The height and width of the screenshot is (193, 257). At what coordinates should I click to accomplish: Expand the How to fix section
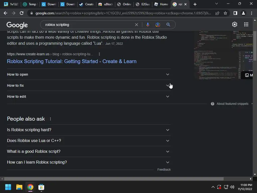(89, 85)
